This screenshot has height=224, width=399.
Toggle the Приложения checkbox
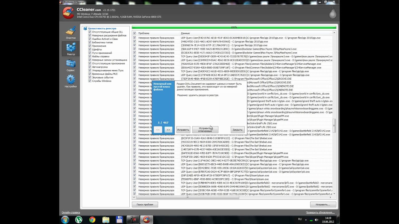click(x=90, y=46)
